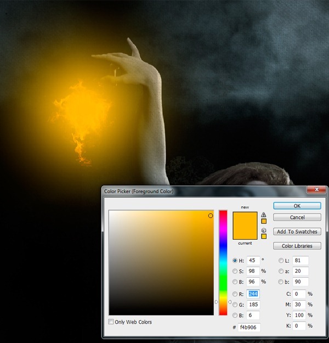Image resolution: width=329 pixels, height=343 pixels.
Task: Click the circular color picker marker
Action: (211, 216)
